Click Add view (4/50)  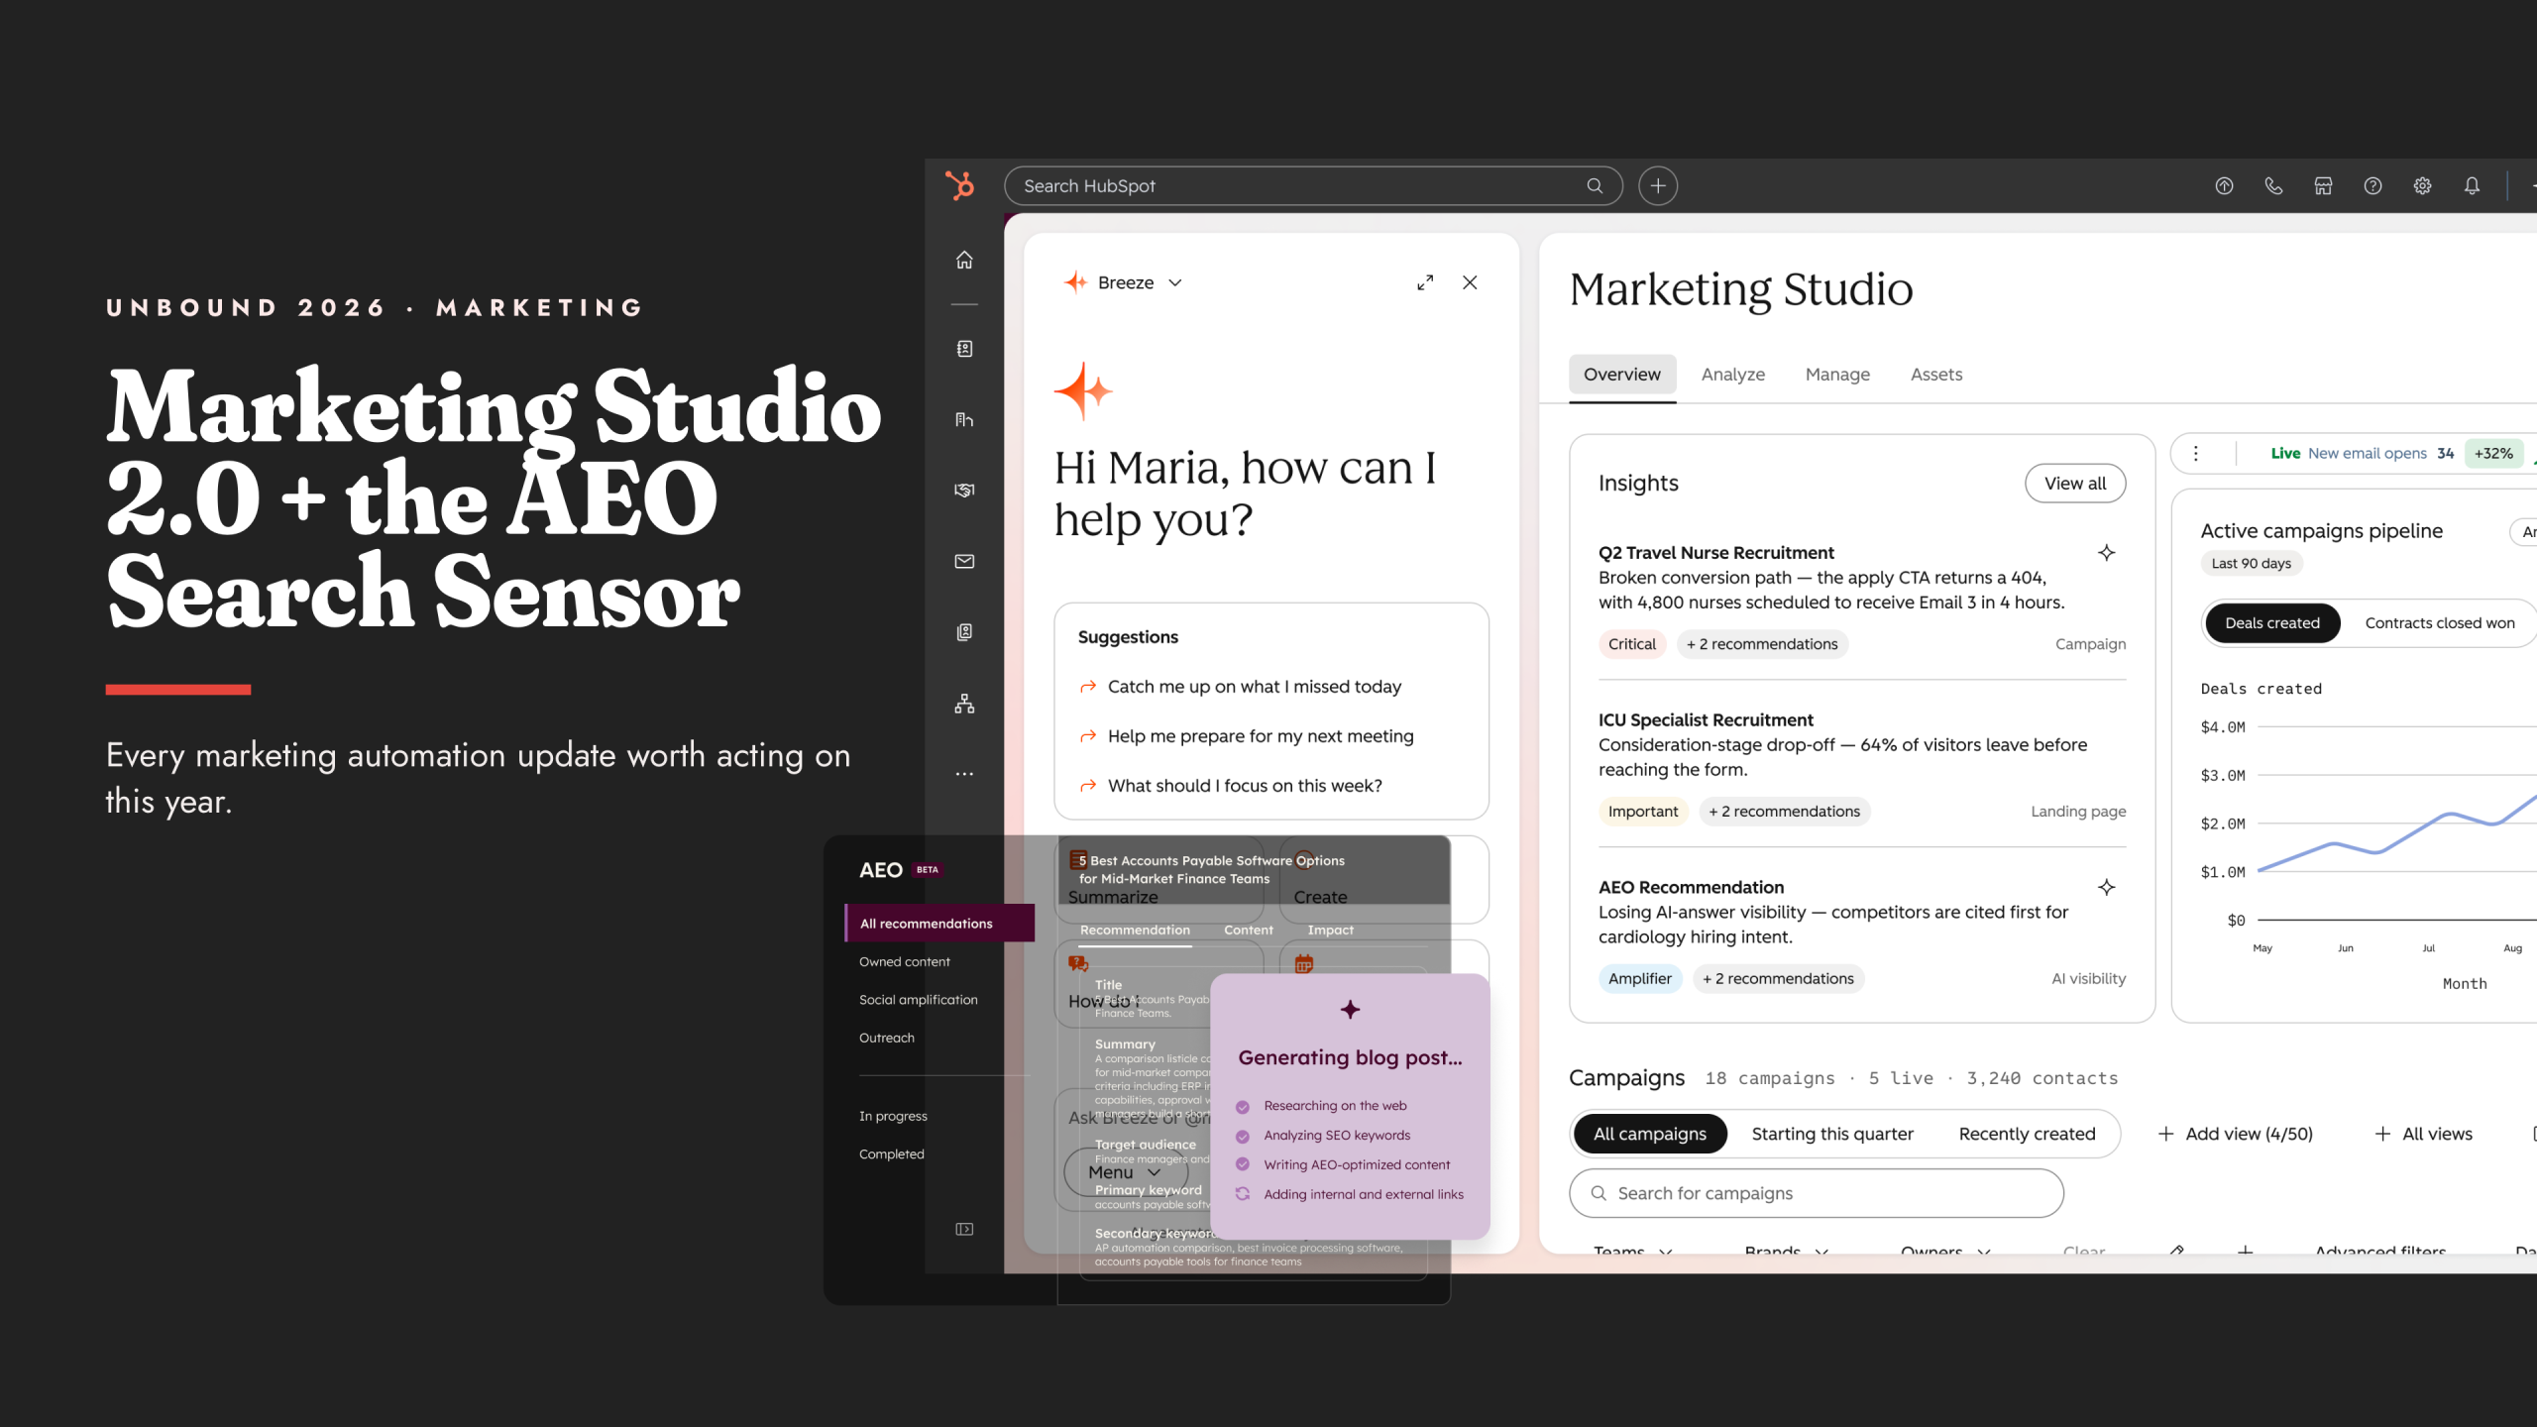tap(2236, 1134)
